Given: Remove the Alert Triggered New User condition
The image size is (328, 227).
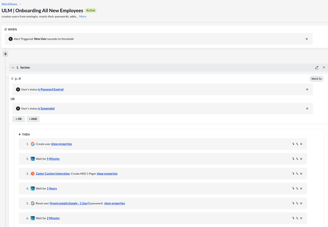Looking at the screenshot, I should [x=307, y=39].
